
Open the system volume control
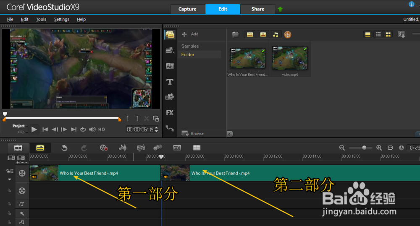92,130
